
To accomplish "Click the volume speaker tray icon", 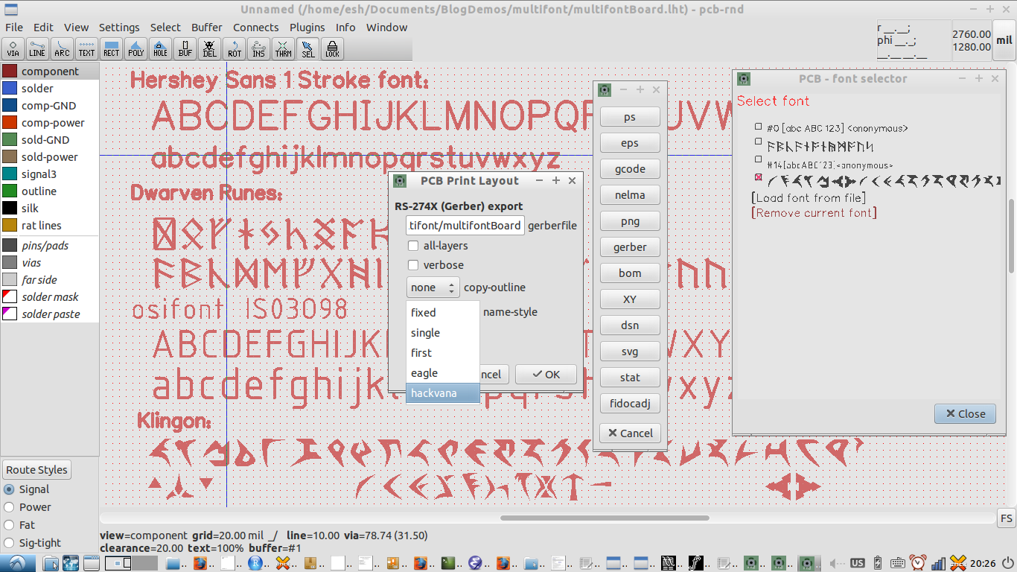I will 838,563.
